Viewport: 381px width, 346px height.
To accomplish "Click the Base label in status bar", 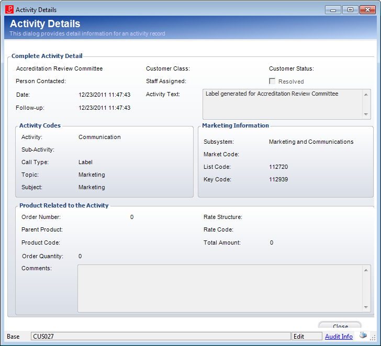I will coord(13,337).
